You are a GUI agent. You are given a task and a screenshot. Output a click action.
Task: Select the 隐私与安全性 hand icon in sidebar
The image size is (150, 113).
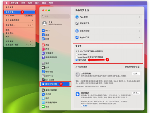pos(43,84)
